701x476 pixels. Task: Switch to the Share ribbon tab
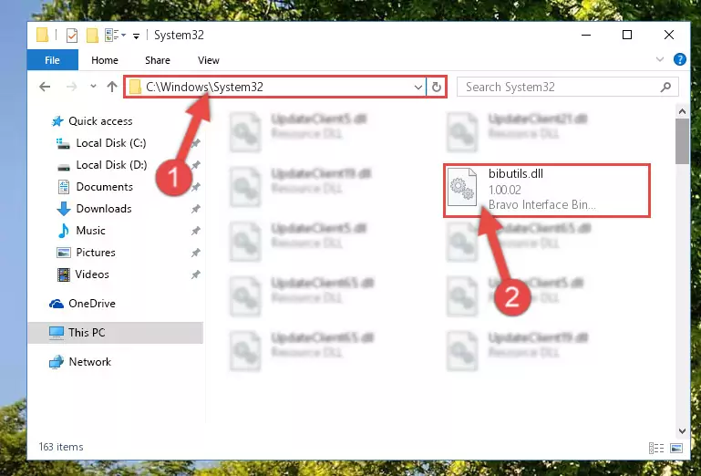tap(158, 60)
